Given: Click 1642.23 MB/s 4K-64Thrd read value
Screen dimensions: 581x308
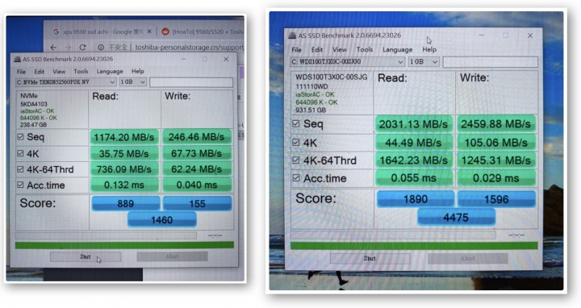Looking at the screenshot, I should pos(413,160).
